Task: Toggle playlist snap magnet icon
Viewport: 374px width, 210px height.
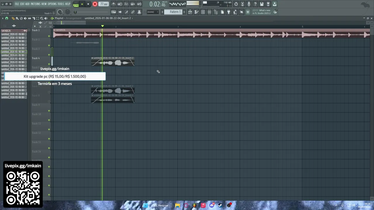Action: 7,18
